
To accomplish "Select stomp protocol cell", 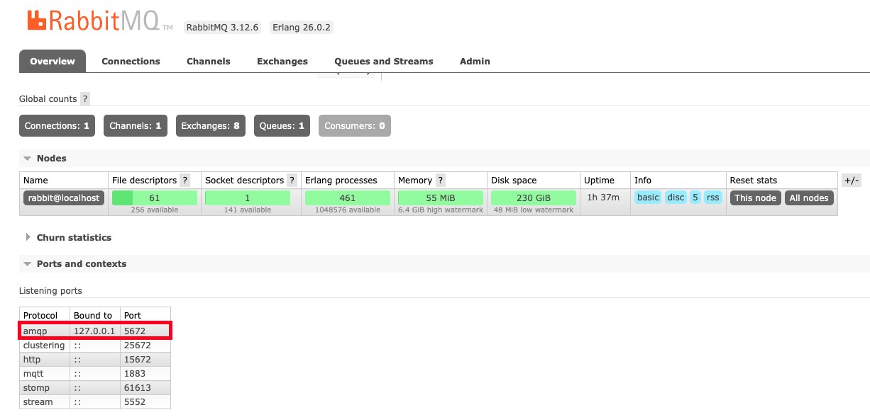I will (45, 388).
